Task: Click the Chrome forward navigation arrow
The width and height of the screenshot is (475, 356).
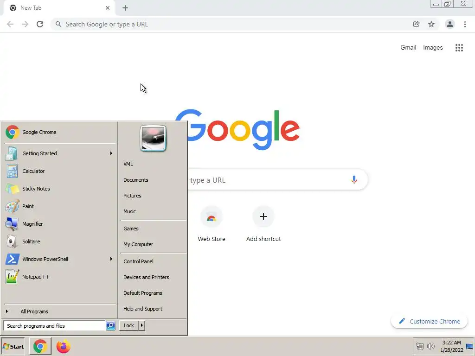Action: (x=25, y=24)
